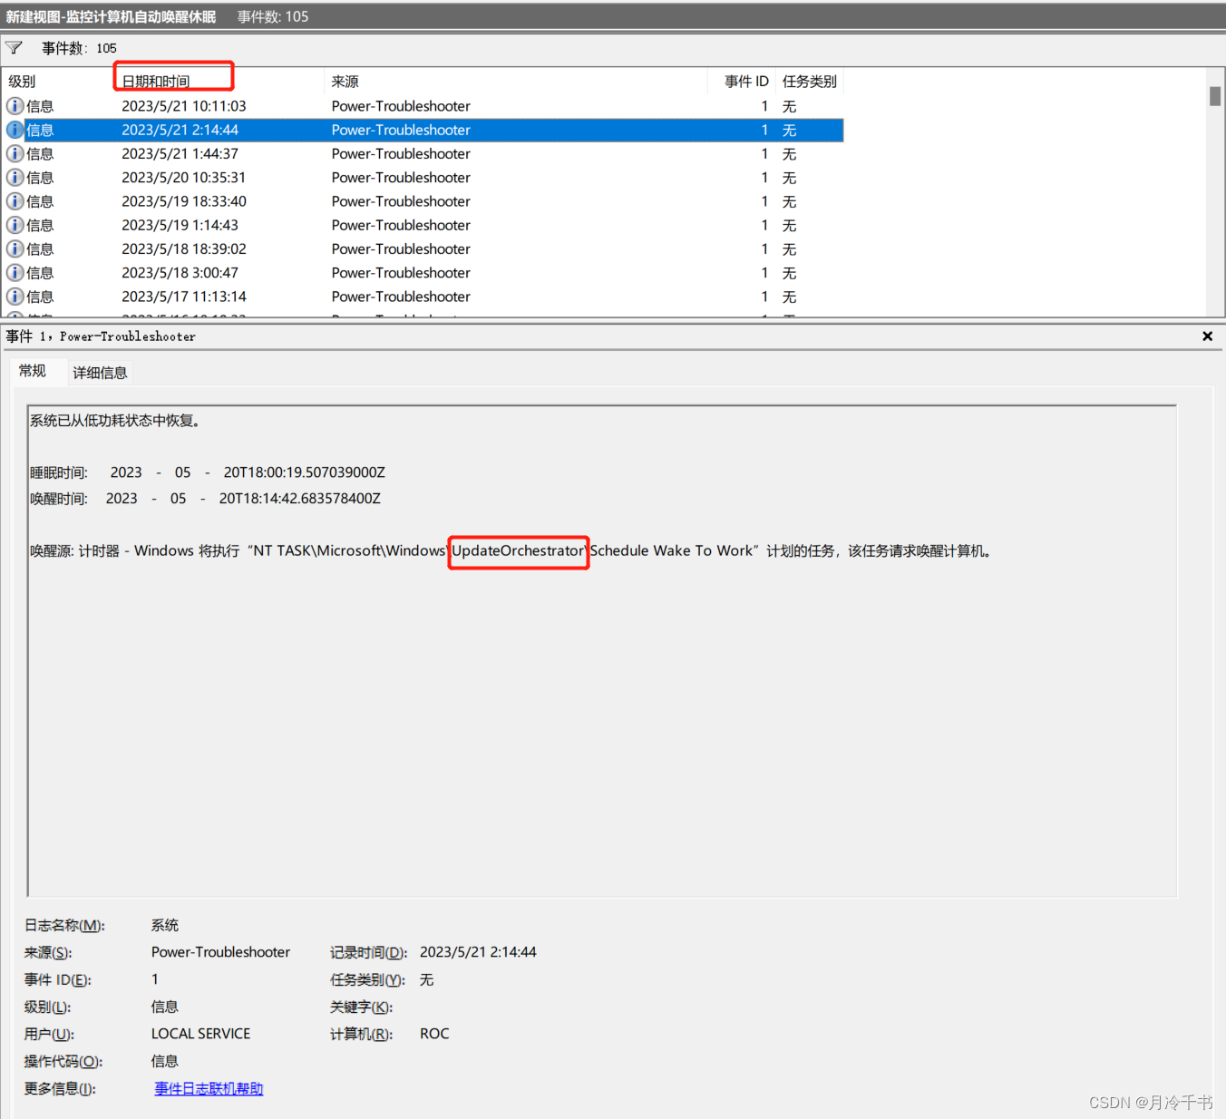Click info icon of 2023/5/19 1:14:43 row
Image resolution: width=1226 pixels, height=1119 pixels.
coord(15,225)
